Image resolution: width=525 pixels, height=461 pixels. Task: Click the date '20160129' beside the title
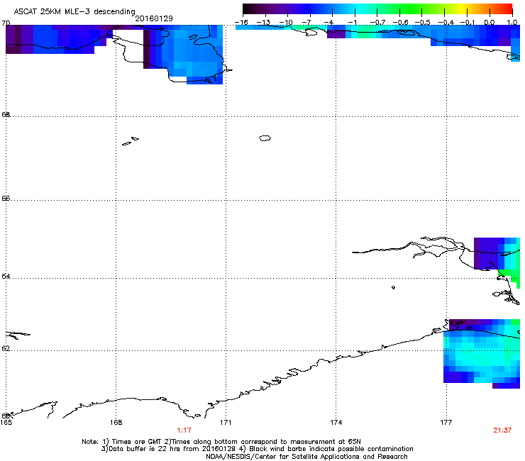154,18
